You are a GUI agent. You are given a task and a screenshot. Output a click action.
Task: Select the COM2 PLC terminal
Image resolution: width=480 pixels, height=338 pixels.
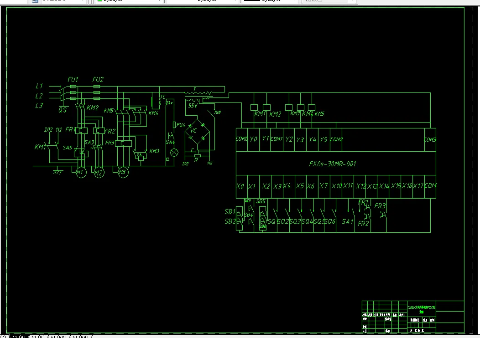point(336,139)
